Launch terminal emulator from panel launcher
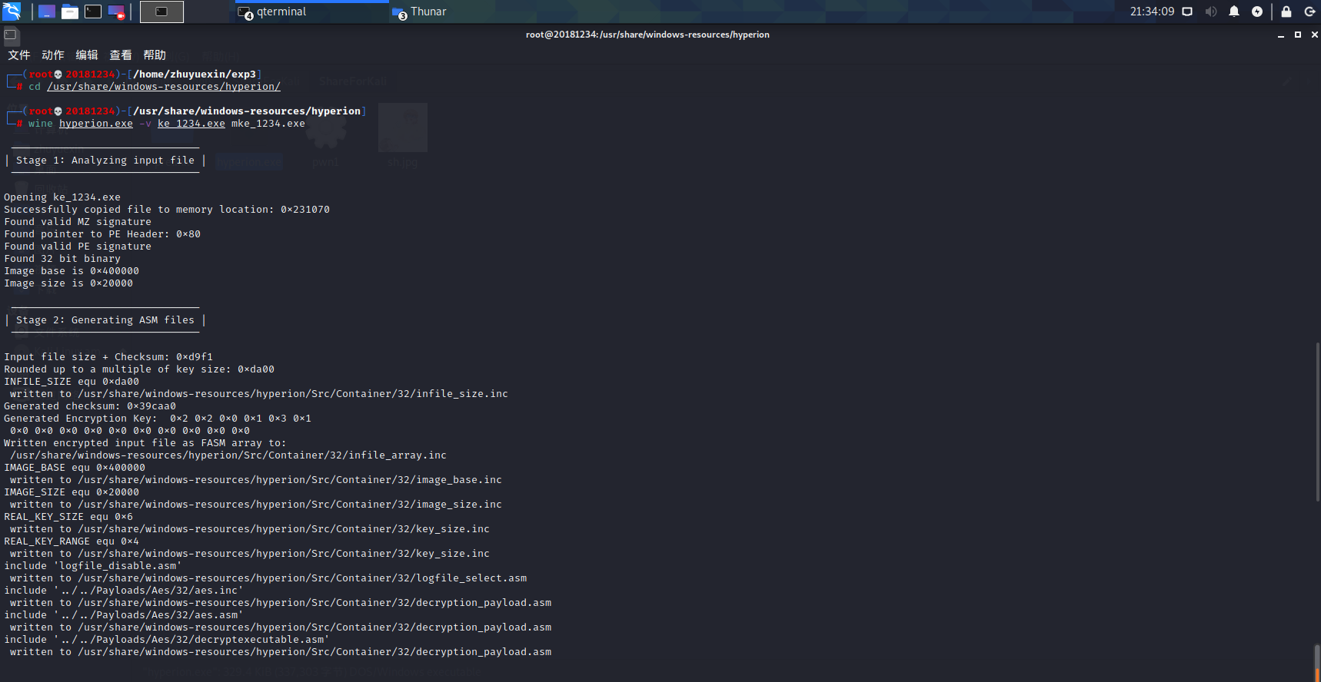 click(x=93, y=12)
